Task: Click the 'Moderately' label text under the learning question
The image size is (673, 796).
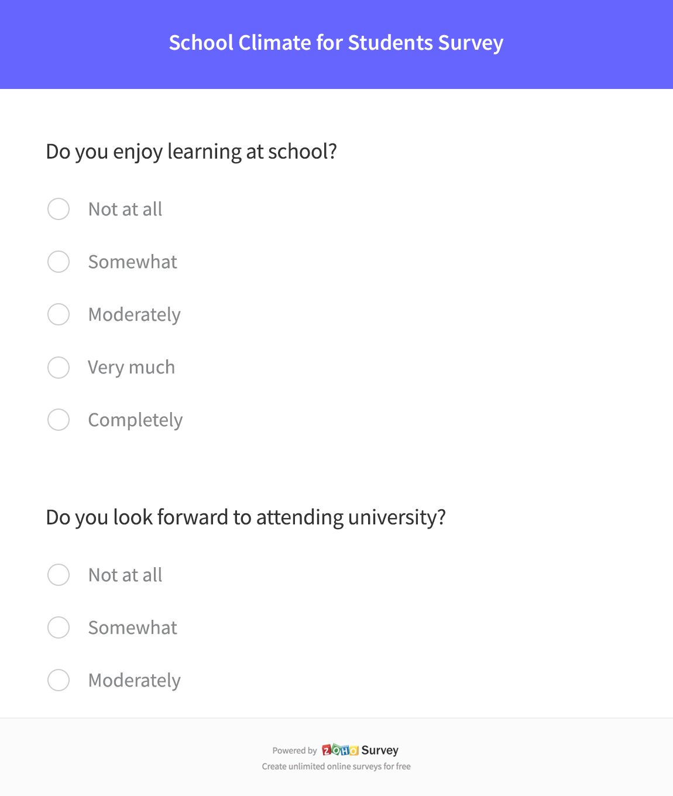Action: [x=135, y=315]
